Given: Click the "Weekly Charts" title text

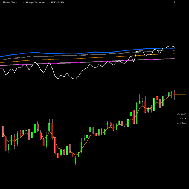Looking at the screenshot, I should click(10, 2).
